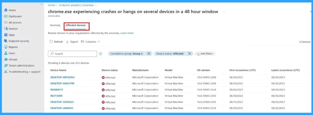
Task: Click the Refresh button label
Action: point(58,42)
